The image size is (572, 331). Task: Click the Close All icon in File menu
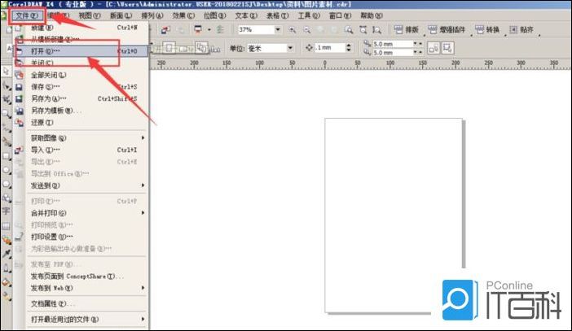pos(19,75)
